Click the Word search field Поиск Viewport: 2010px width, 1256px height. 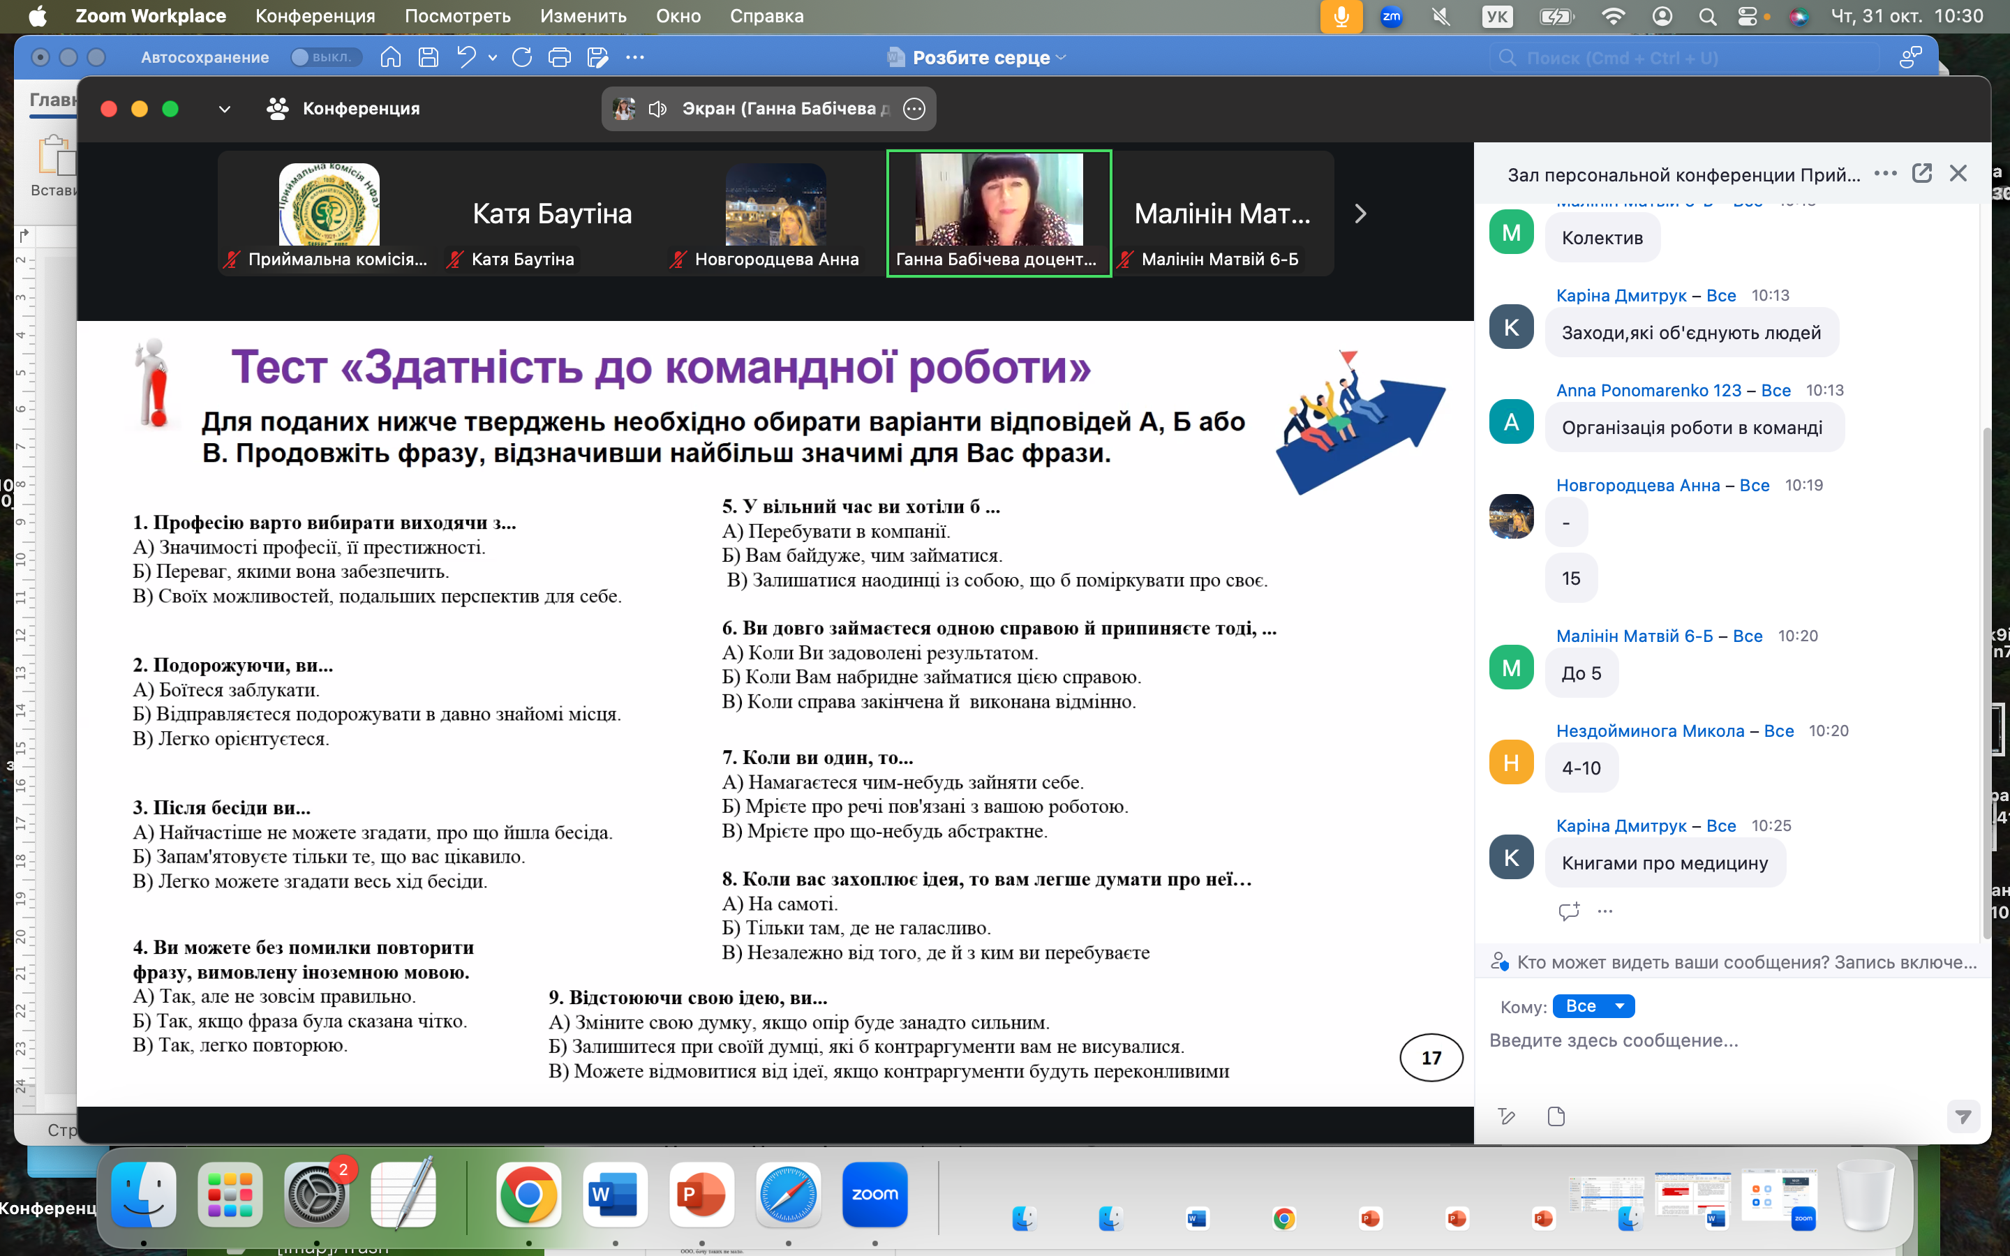[1684, 57]
